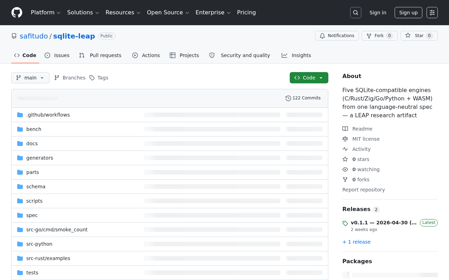The width and height of the screenshot is (449, 280).
Task: View the Tags list
Action: click(99, 78)
